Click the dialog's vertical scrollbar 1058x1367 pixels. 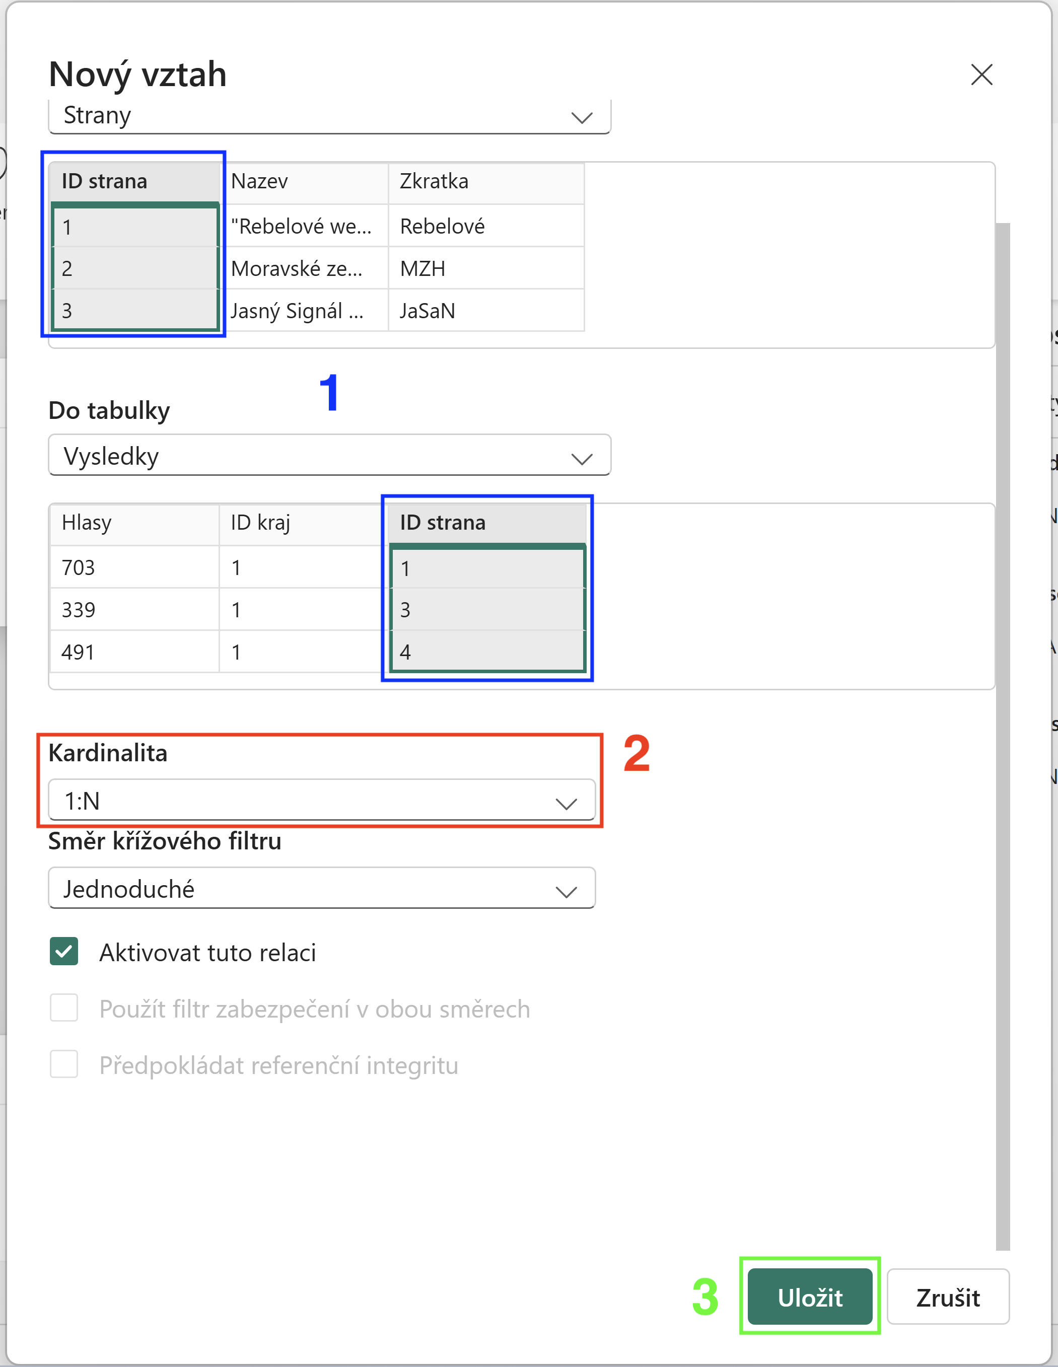click(x=1003, y=736)
